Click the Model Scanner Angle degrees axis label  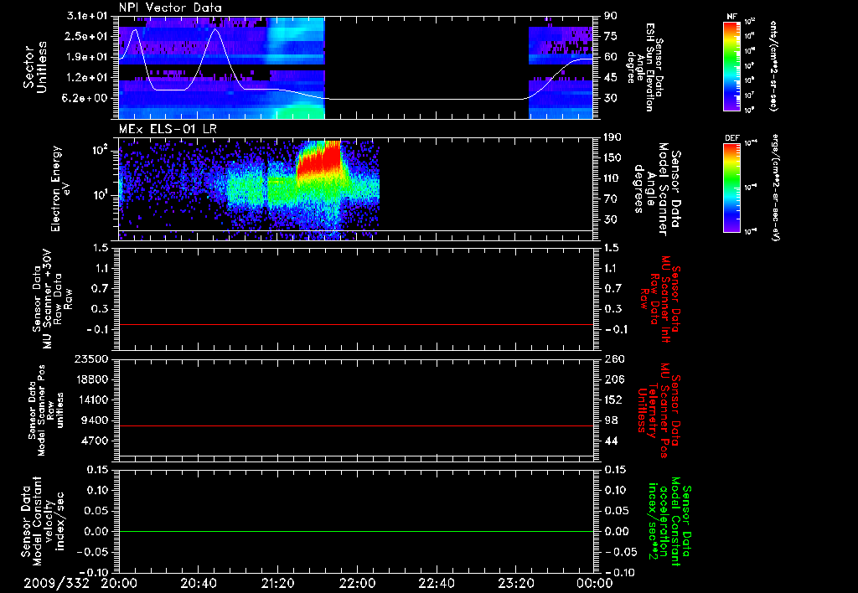[657, 188]
